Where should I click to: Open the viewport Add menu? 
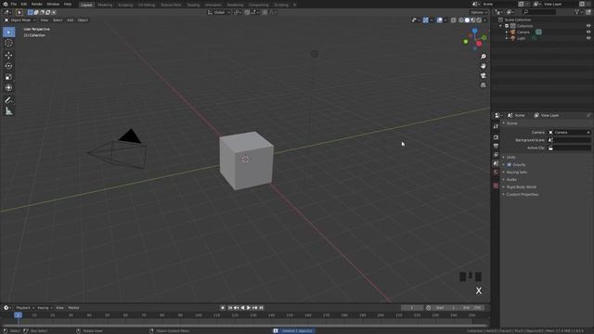coord(71,20)
